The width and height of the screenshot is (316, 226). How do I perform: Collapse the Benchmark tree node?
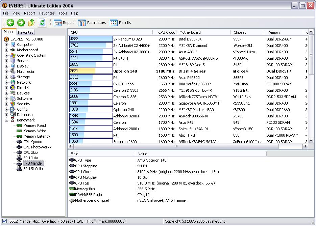(6, 120)
